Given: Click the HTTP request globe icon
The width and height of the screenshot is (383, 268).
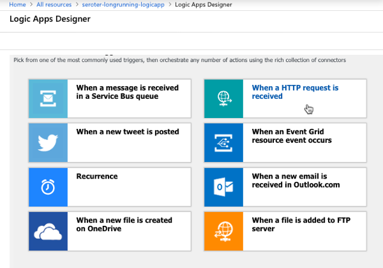Looking at the screenshot, I should point(223,98).
